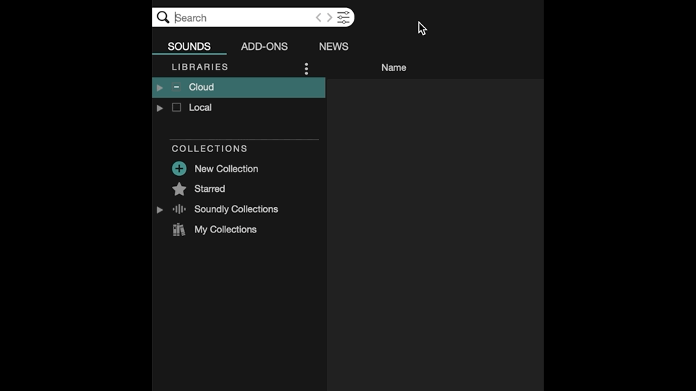Enable the Local library checkbox
Viewport: 696px width, 391px height.
pyautogui.click(x=176, y=107)
